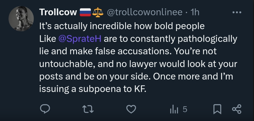Click the view count number 5
This screenshot has width=254, height=121.
[x=185, y=109]
